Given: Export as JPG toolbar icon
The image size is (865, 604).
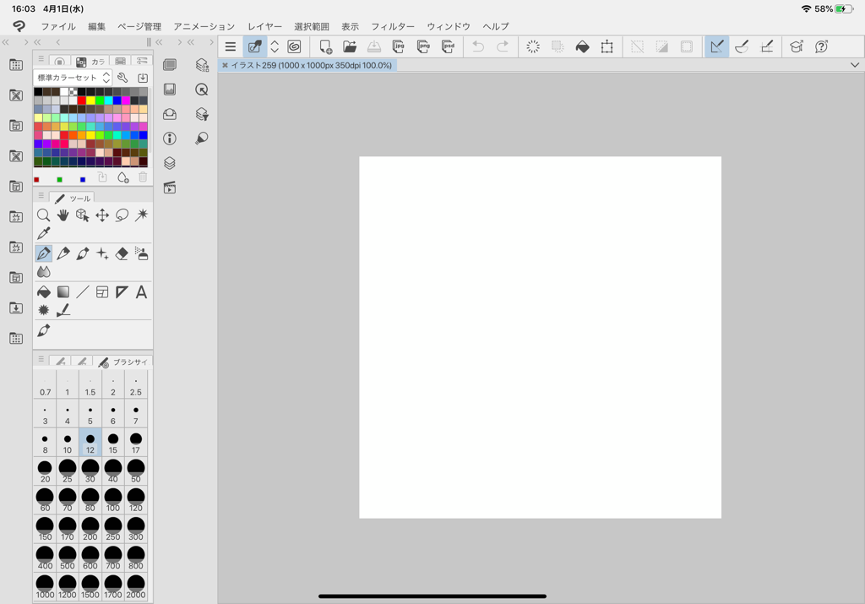Looking at the screenshot, I should 399,47.
